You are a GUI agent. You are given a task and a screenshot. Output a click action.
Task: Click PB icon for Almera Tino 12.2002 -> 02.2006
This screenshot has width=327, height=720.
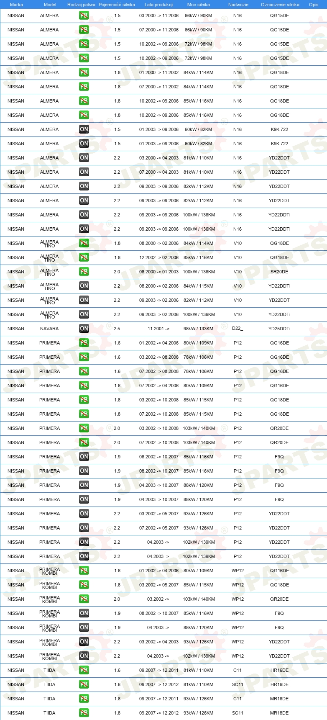(84, 257)
